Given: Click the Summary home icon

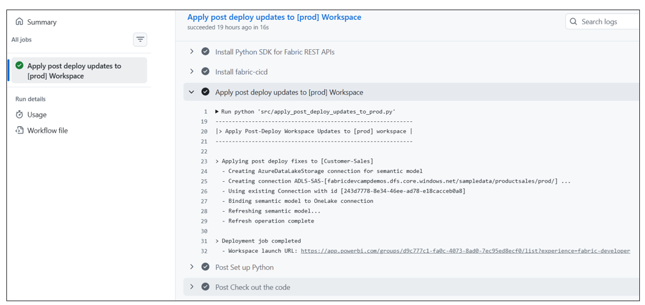Looking at the screenshot, I should (19, 22).
